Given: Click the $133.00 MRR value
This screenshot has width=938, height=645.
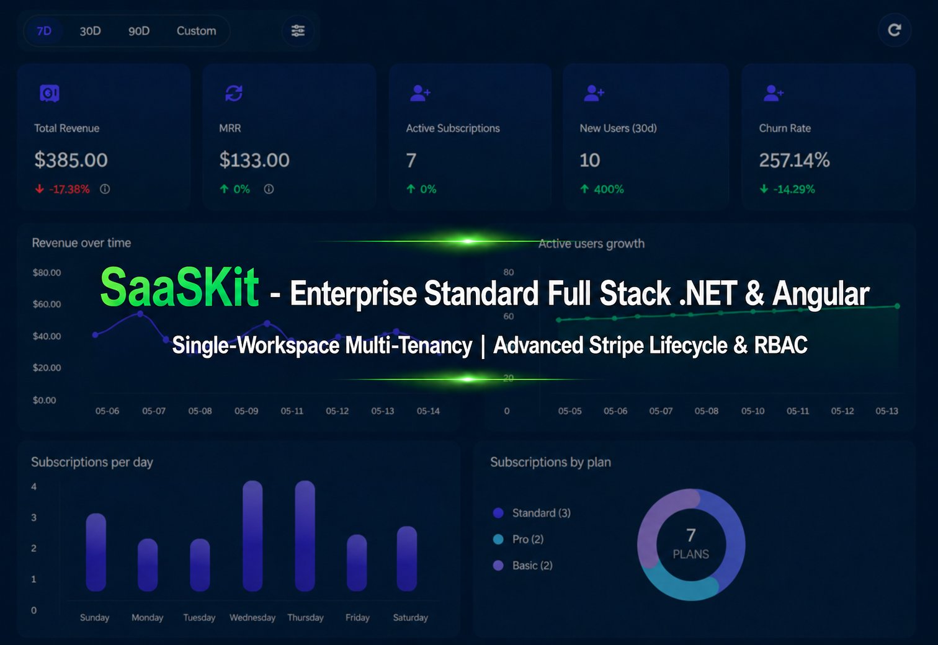Looking at the screenshot, I should click(254, 160).
